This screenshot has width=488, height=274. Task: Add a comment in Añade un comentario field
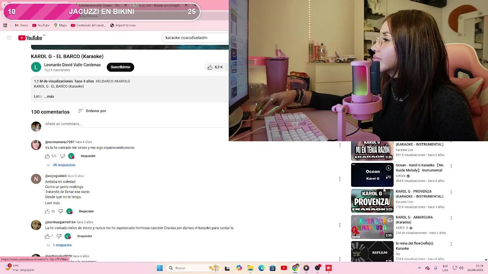point(136,124)
